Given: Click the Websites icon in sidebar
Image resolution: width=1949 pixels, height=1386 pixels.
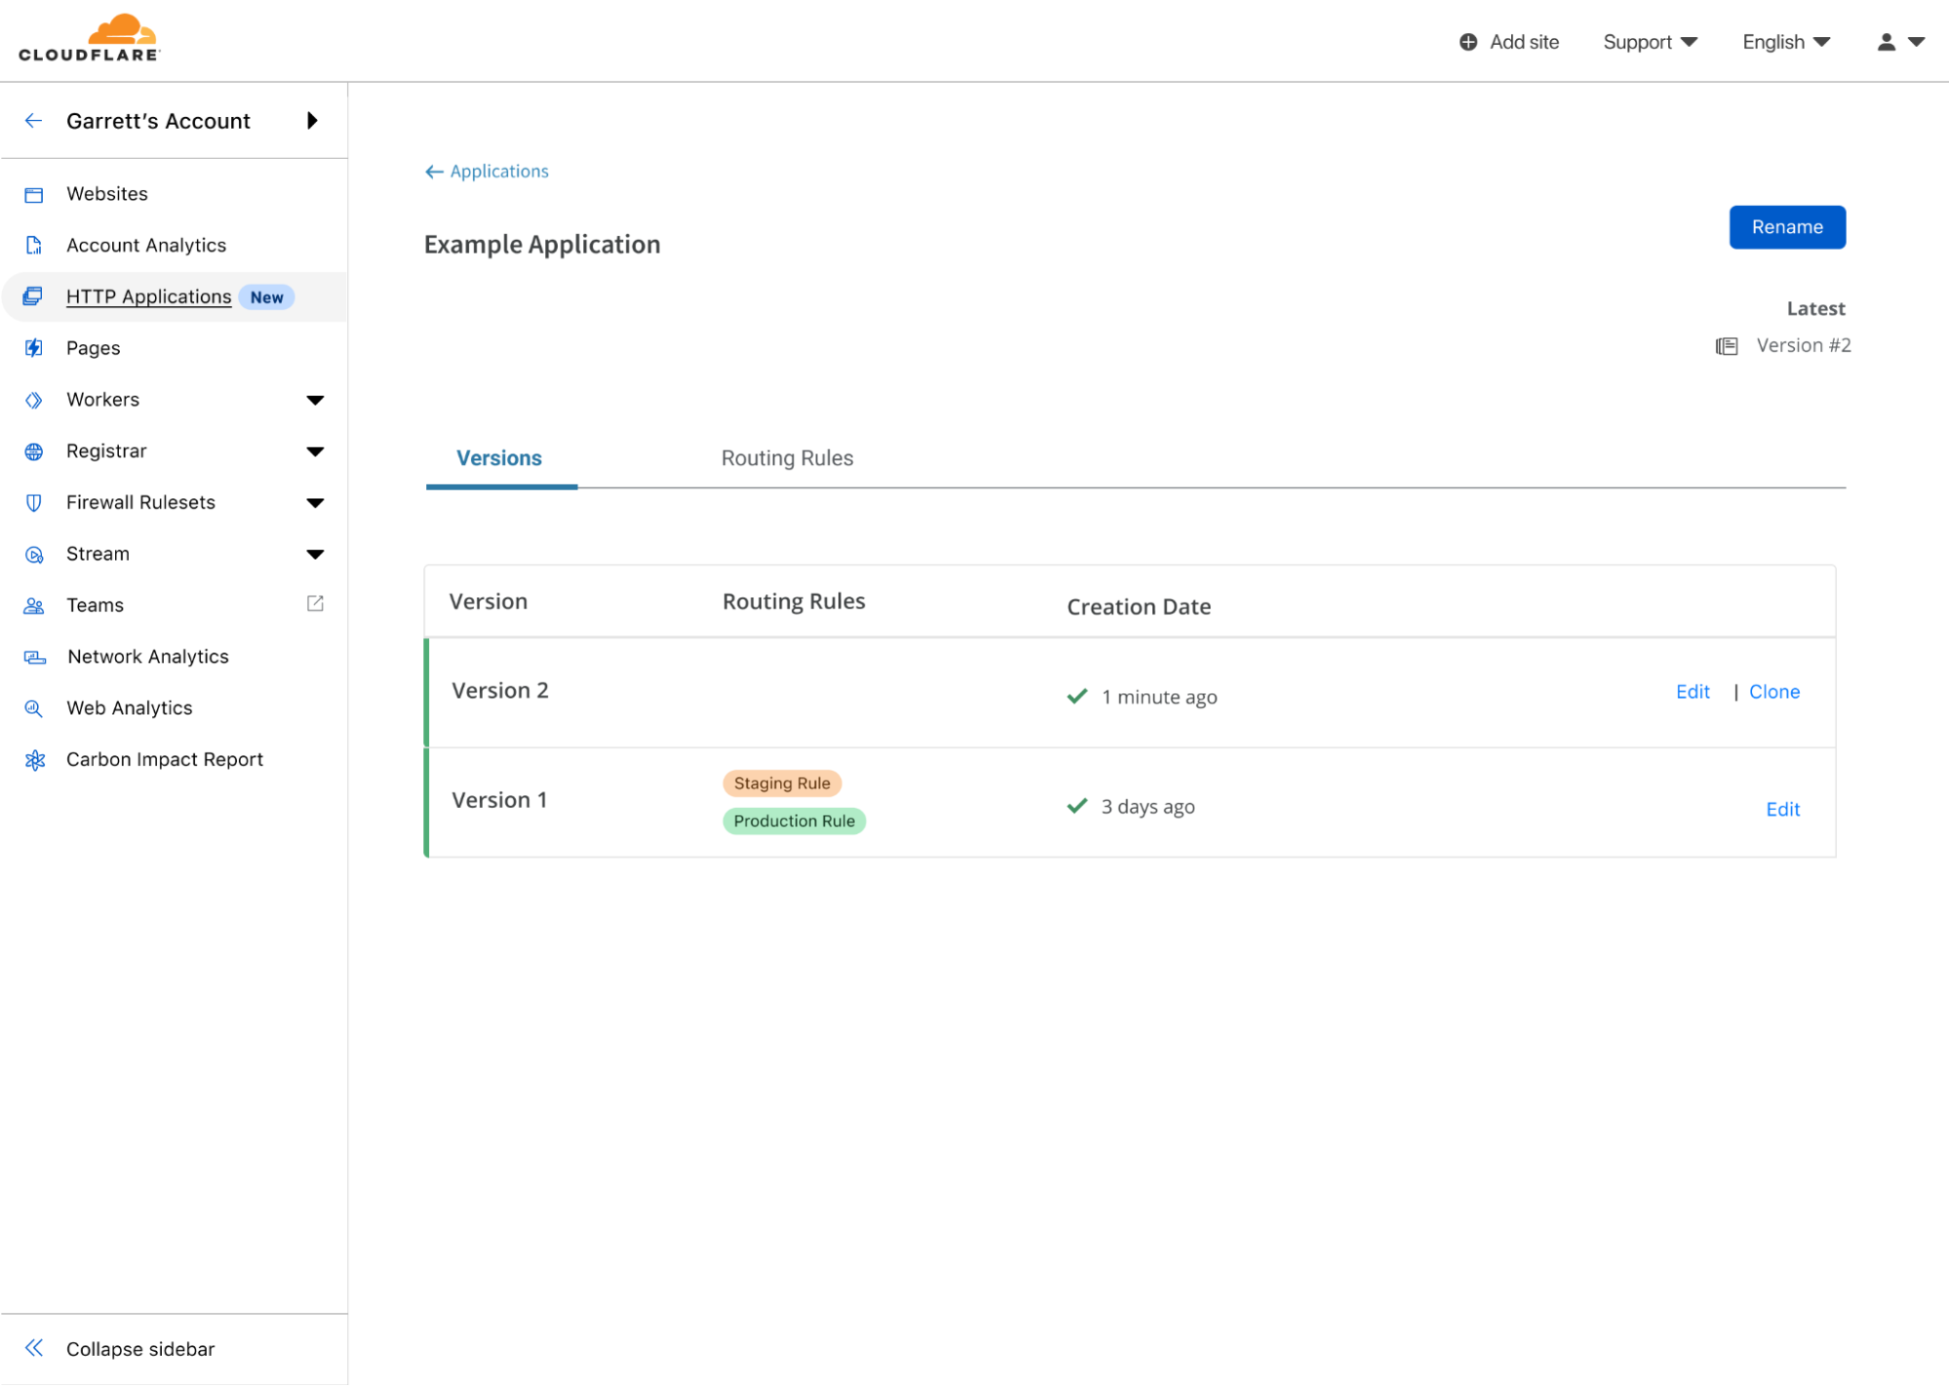Looking at the screenshot, I should 34,195.
